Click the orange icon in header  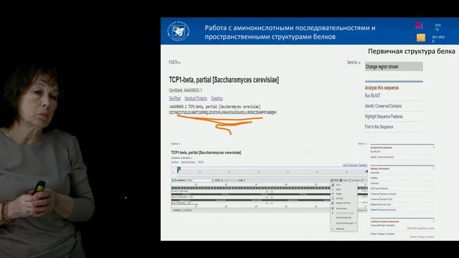[x=421, y=37]
